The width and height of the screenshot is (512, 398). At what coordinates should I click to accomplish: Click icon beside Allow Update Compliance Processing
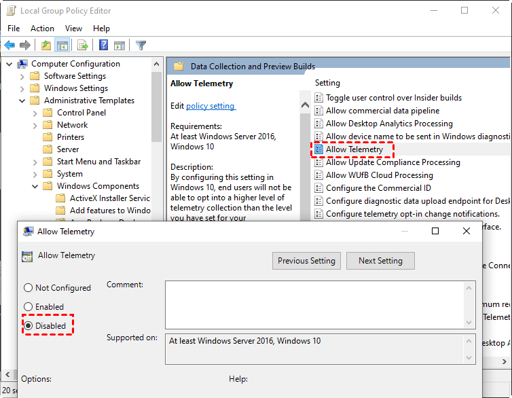[318, 162]
